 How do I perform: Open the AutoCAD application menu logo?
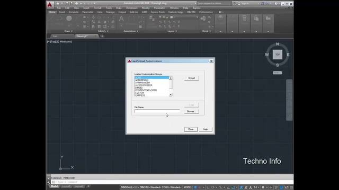[50, 4]
